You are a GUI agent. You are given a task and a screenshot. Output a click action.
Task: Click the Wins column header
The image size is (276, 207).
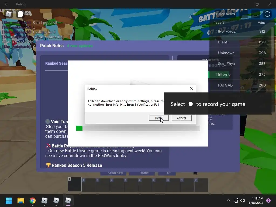pos(261,23)
